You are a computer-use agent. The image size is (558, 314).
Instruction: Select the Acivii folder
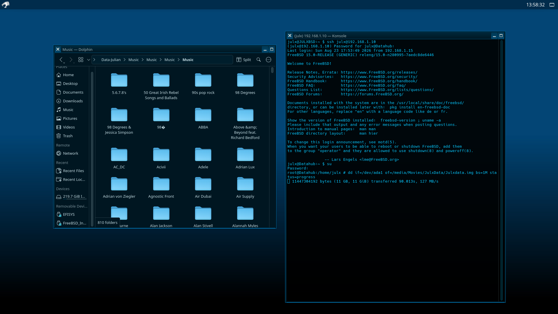(161, 158)
